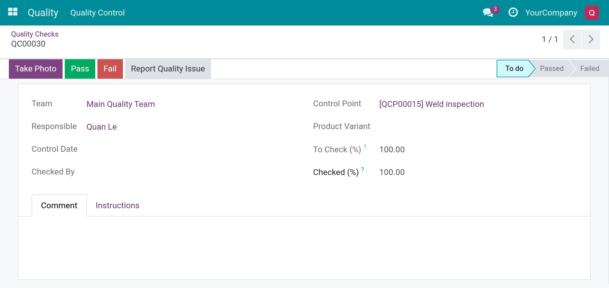Click the Control Date field label
The height and width of the screenshot is (288, 609).
(55, 149)
